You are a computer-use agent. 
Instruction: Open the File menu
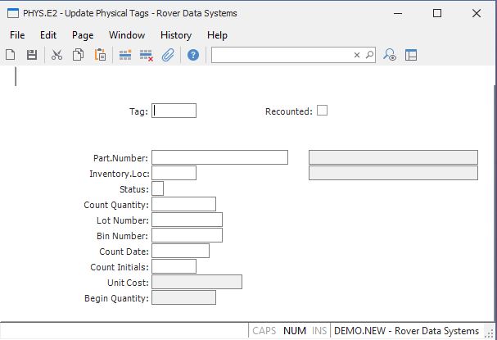17,35
